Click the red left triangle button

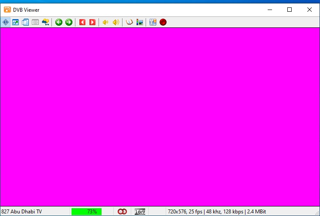(x=82, y=22)
